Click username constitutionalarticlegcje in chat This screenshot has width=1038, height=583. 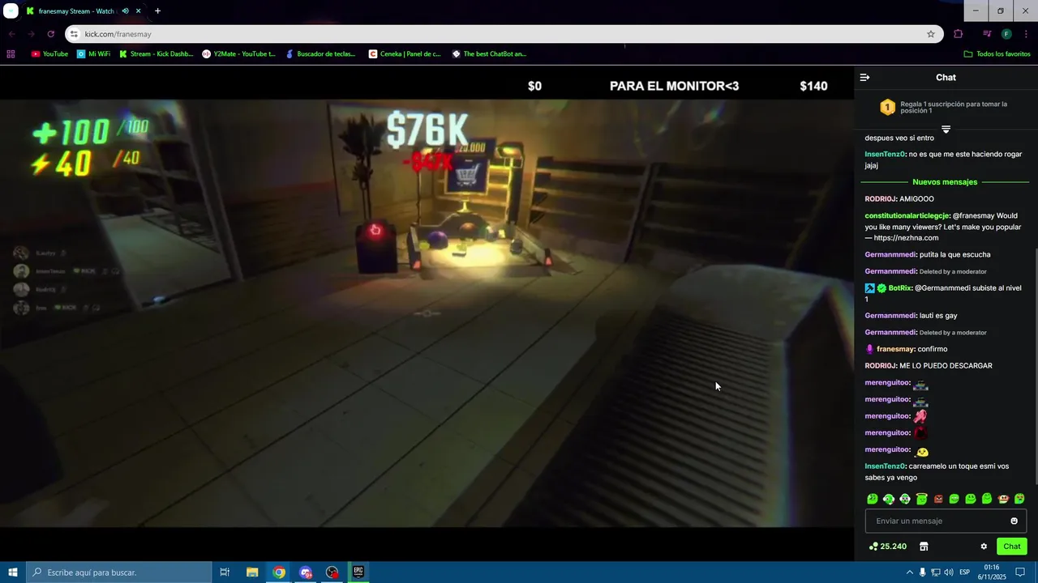(x=907, y=215)
